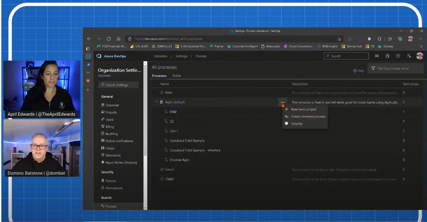Open the header list/task icon beside search
Image resolution: width=427 pixels, height=222 pixels.
coord(377,56)
